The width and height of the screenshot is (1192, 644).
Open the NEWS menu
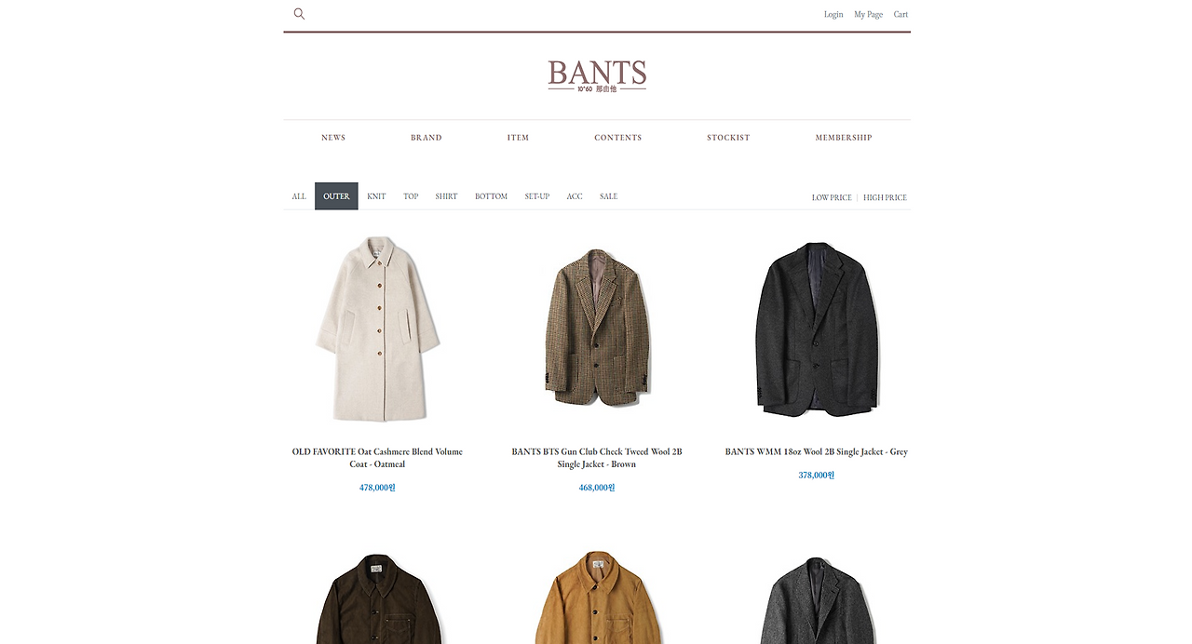tap(333, 138)
